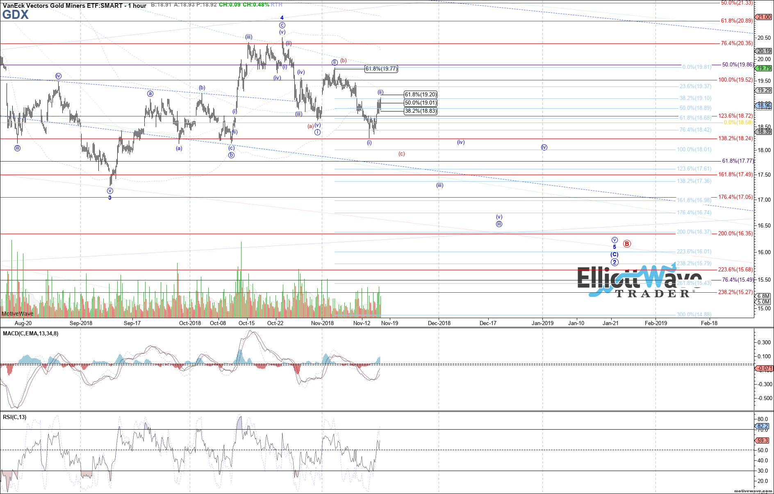Click the blue wave 3 label at low
774x494 pixels.
point(109,198)
